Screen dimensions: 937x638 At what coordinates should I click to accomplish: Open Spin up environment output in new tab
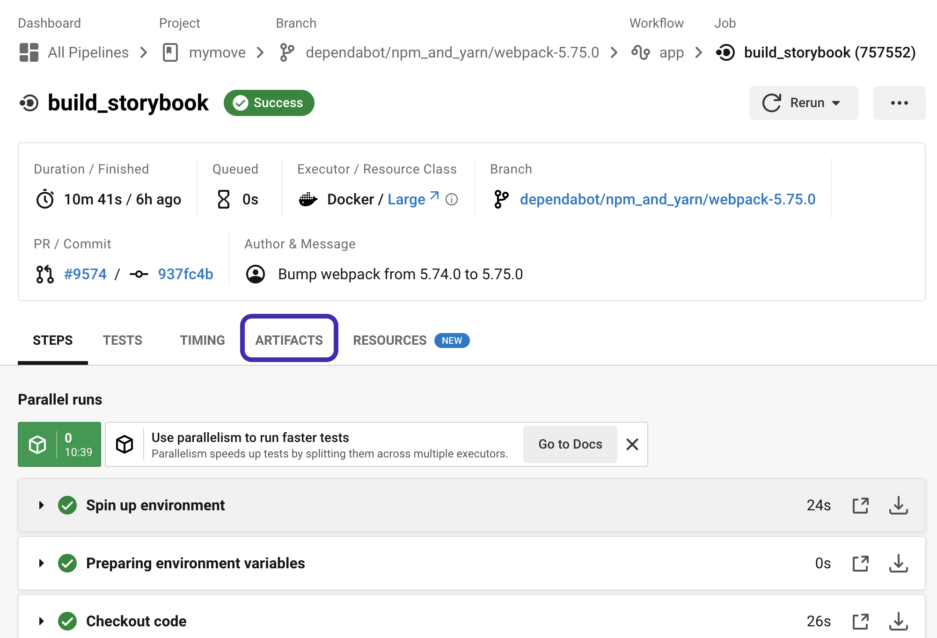pos(861,505)
